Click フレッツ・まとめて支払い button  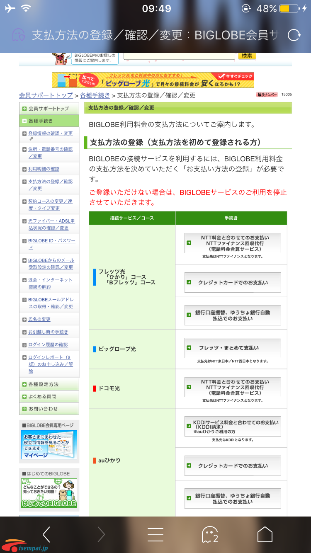click(x=233, y=348)
